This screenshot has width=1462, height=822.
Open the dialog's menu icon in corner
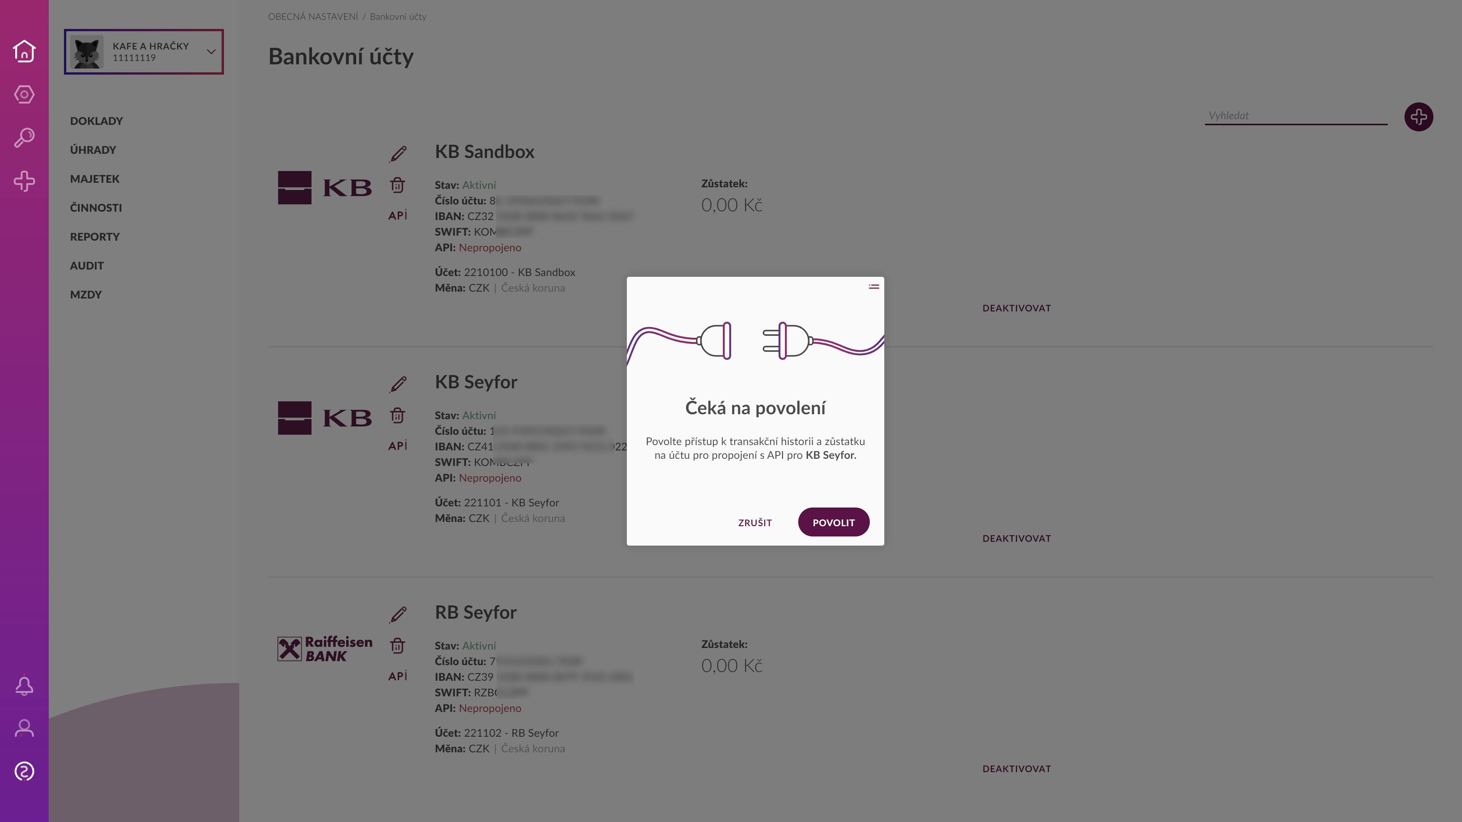pyautogui.click(x=874, y=287)
